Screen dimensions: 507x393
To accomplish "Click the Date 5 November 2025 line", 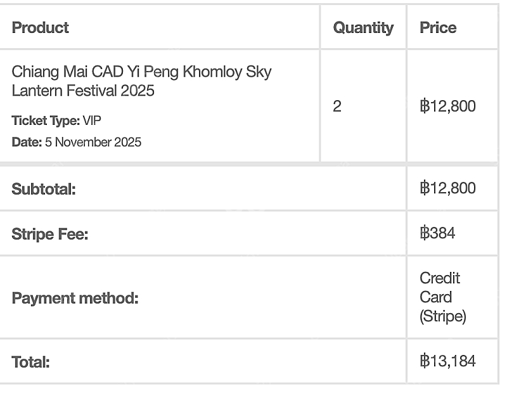I will coord(76,142).
